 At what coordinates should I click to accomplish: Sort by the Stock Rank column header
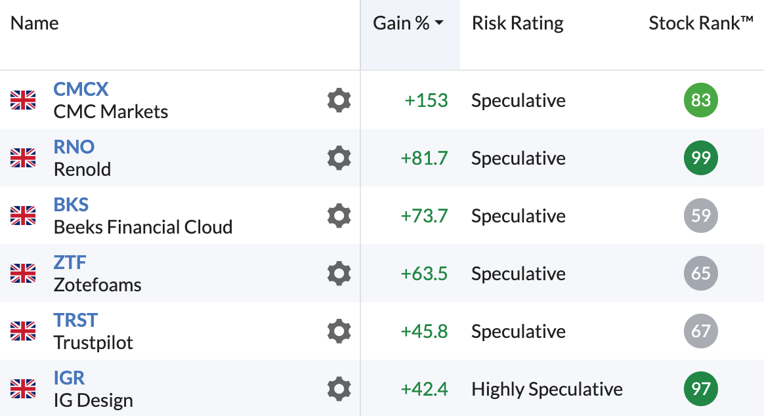[x=700, y=23]
